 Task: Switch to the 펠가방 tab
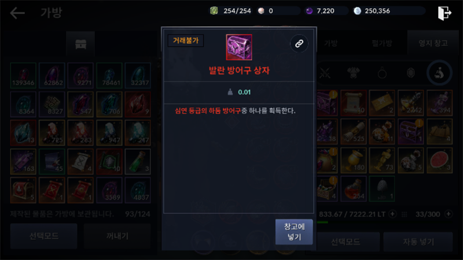[382, 43]
